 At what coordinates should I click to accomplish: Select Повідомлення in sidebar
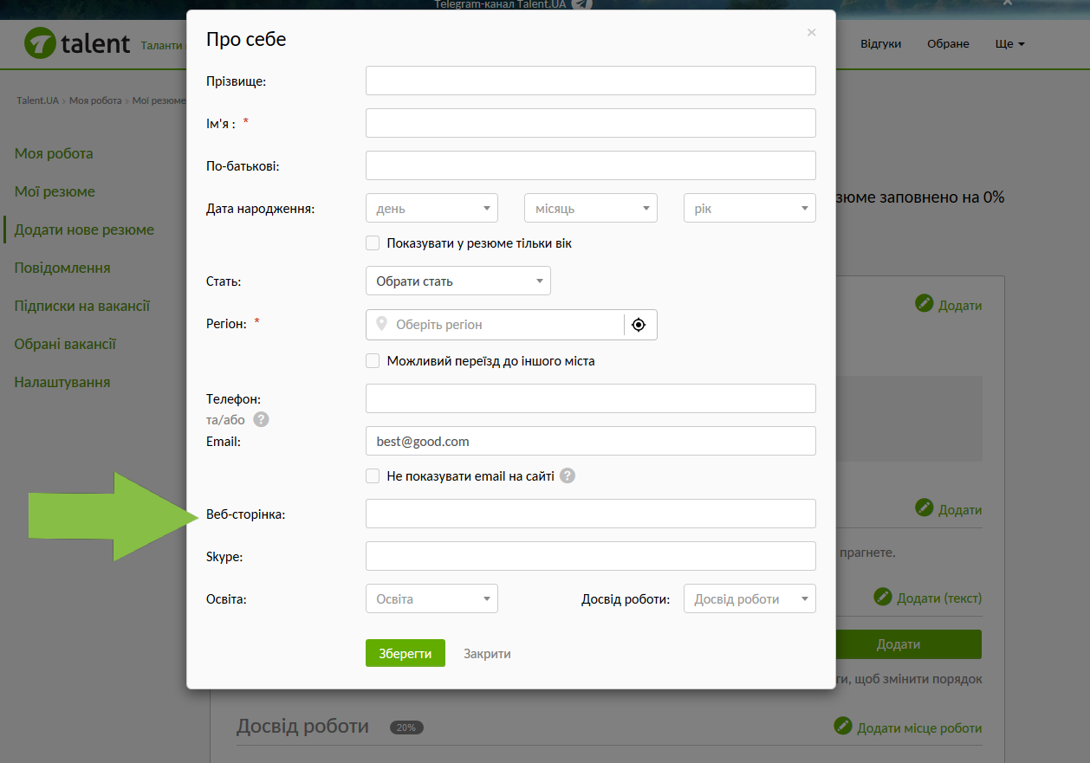[x=62, y=268]
